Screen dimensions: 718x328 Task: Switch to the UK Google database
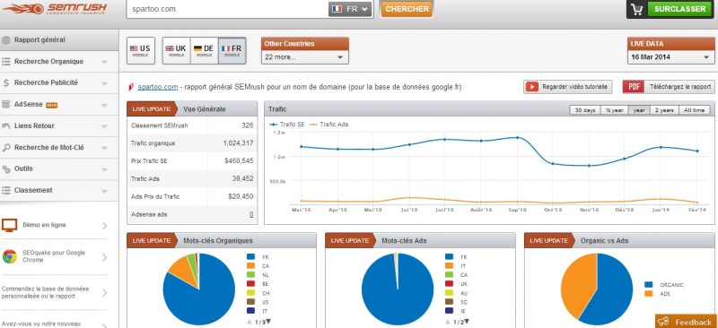pos(176,50)
